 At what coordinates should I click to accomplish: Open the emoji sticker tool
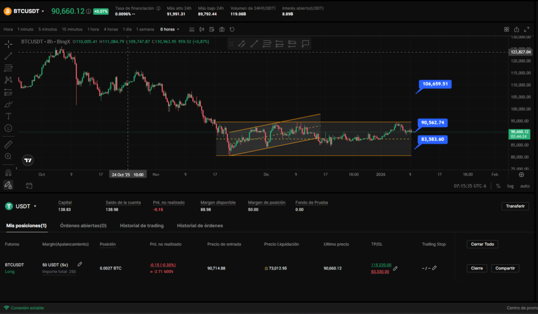pyautogui.click(x=8, y=128)
